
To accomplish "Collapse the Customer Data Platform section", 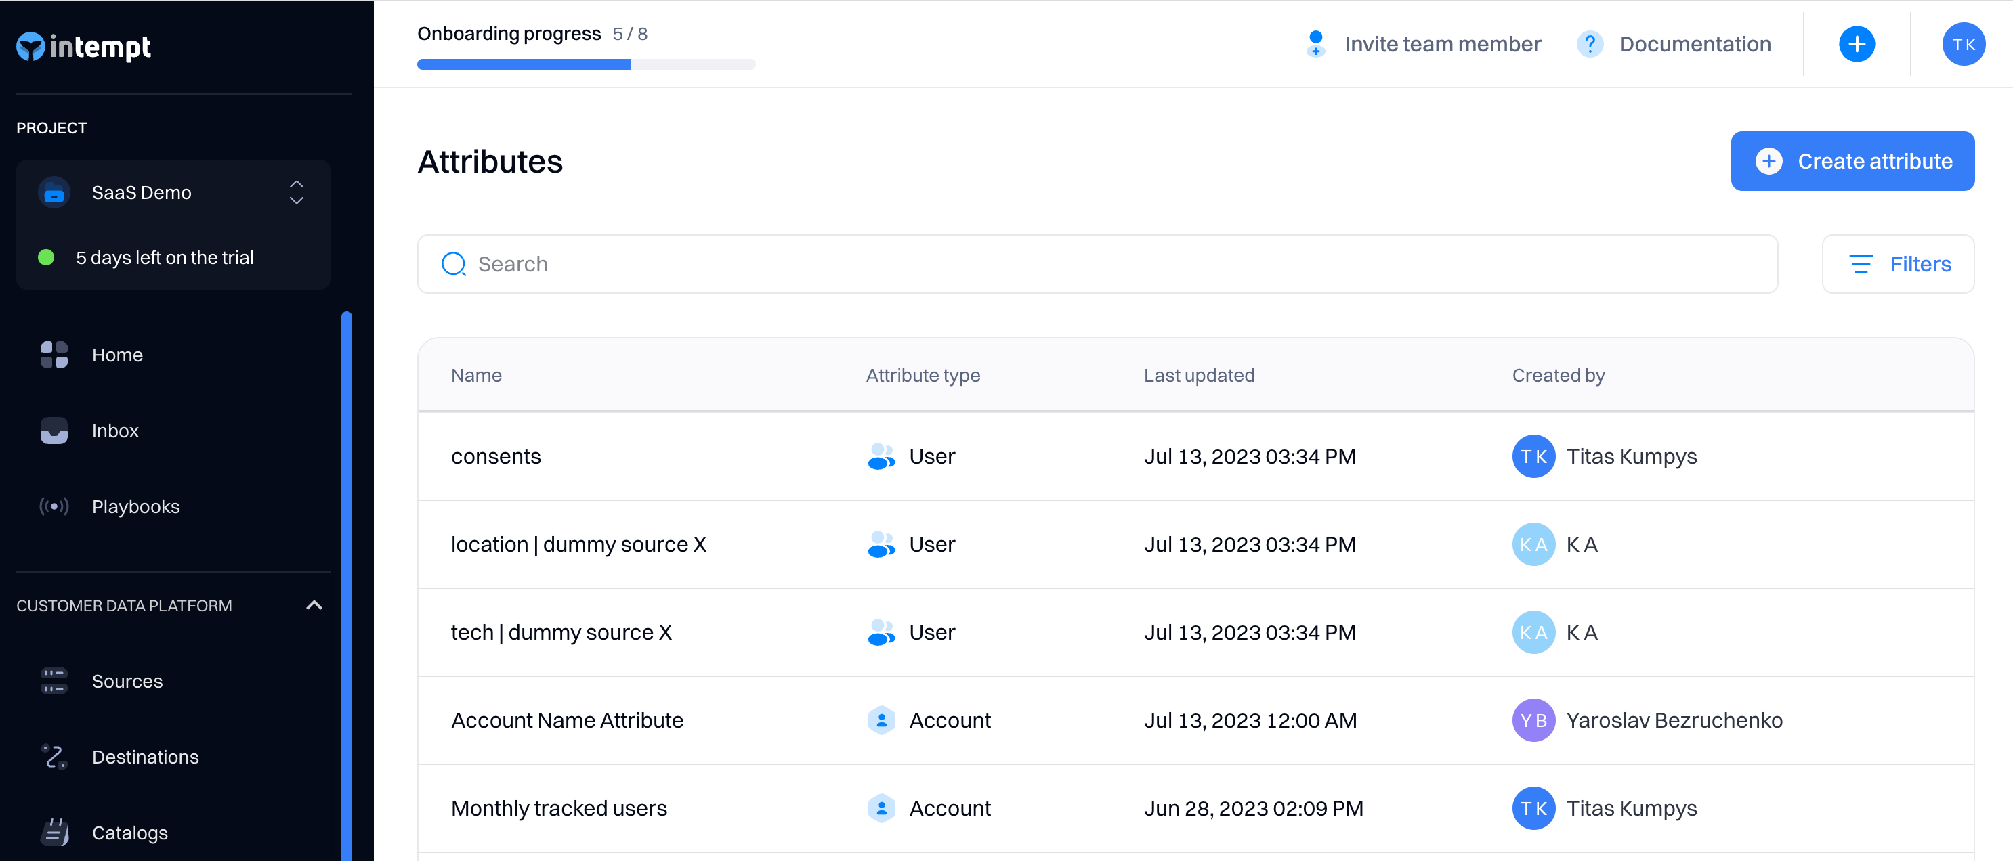I will coord(314,605).
